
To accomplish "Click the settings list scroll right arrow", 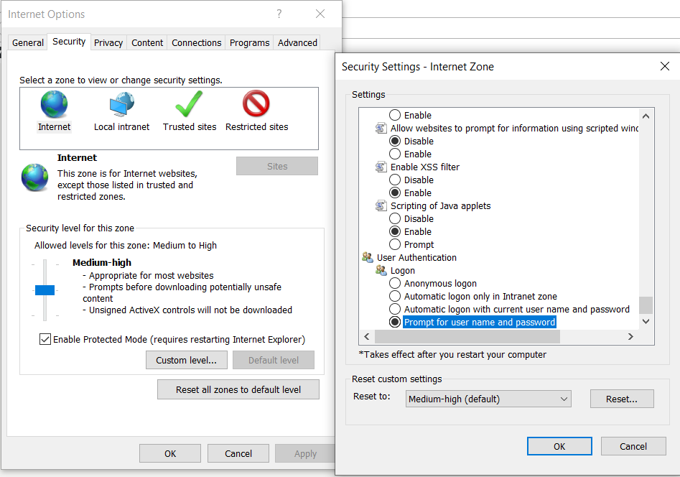I will tap(631, 336).
